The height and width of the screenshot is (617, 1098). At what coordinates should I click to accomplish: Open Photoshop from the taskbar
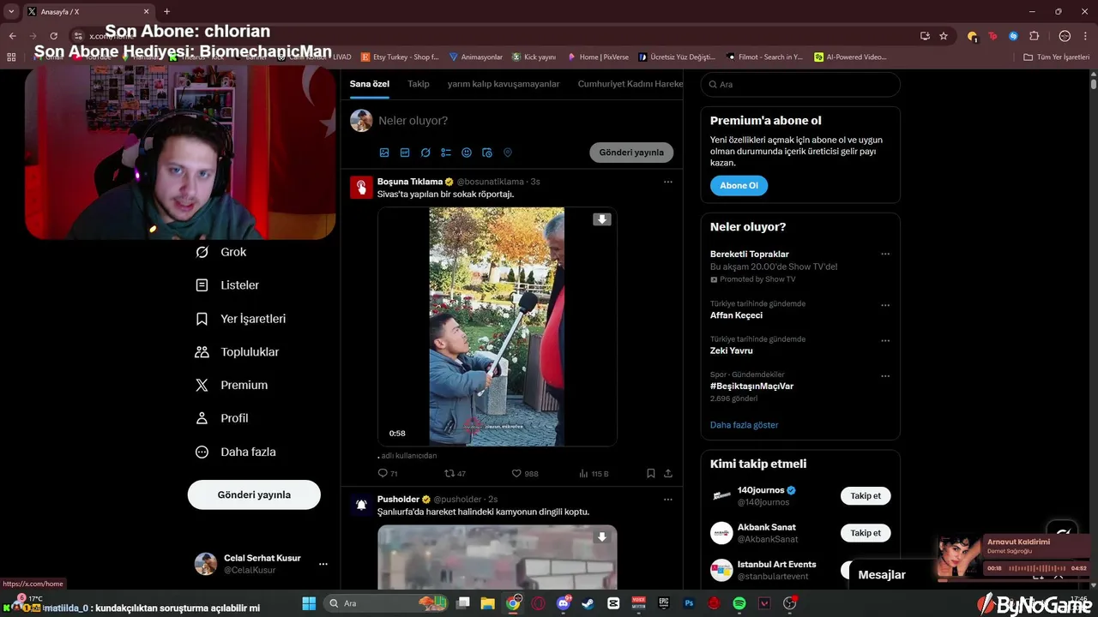pyautogui.click(x=689, y=603)
